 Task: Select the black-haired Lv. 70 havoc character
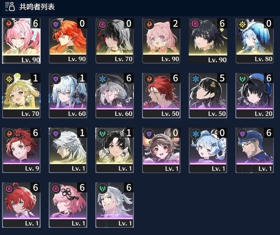point(114,41)
